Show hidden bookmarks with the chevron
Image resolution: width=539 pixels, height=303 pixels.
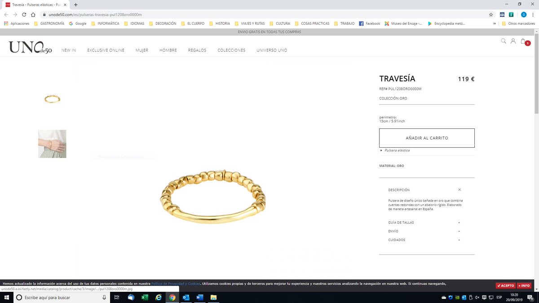pyautogui.click(x=495, y=23)
